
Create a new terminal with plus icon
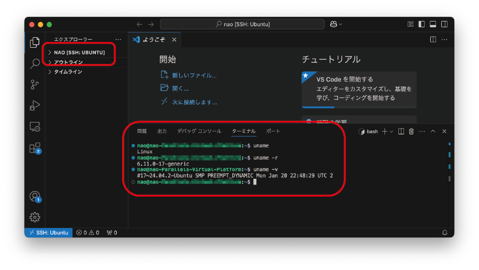click(385, 132)
